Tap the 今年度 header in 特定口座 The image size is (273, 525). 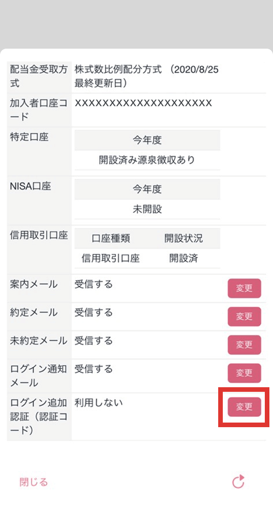[x=147, y=140]
